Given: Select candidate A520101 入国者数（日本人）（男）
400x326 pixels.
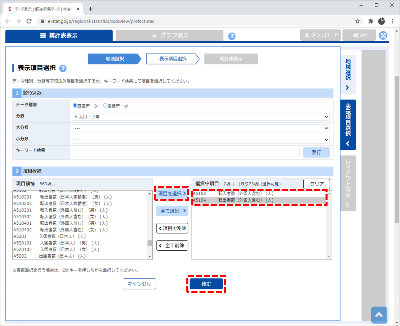Looking at the screenshot, I should point(80,243).
